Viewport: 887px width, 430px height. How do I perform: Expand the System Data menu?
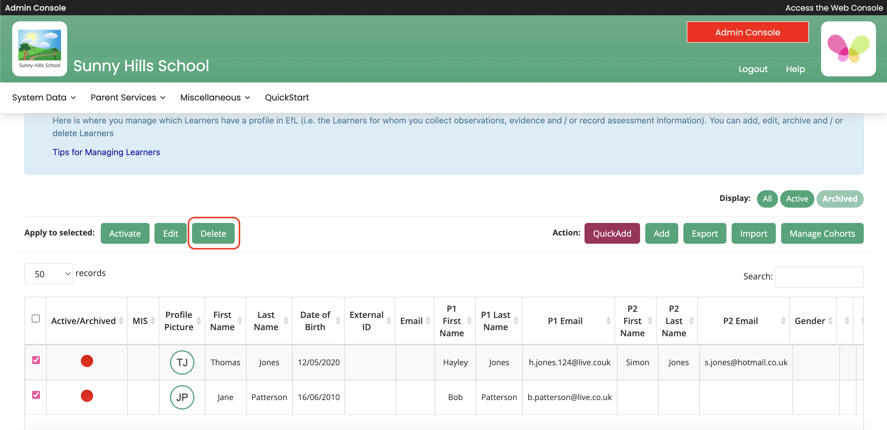pos(44,97)
